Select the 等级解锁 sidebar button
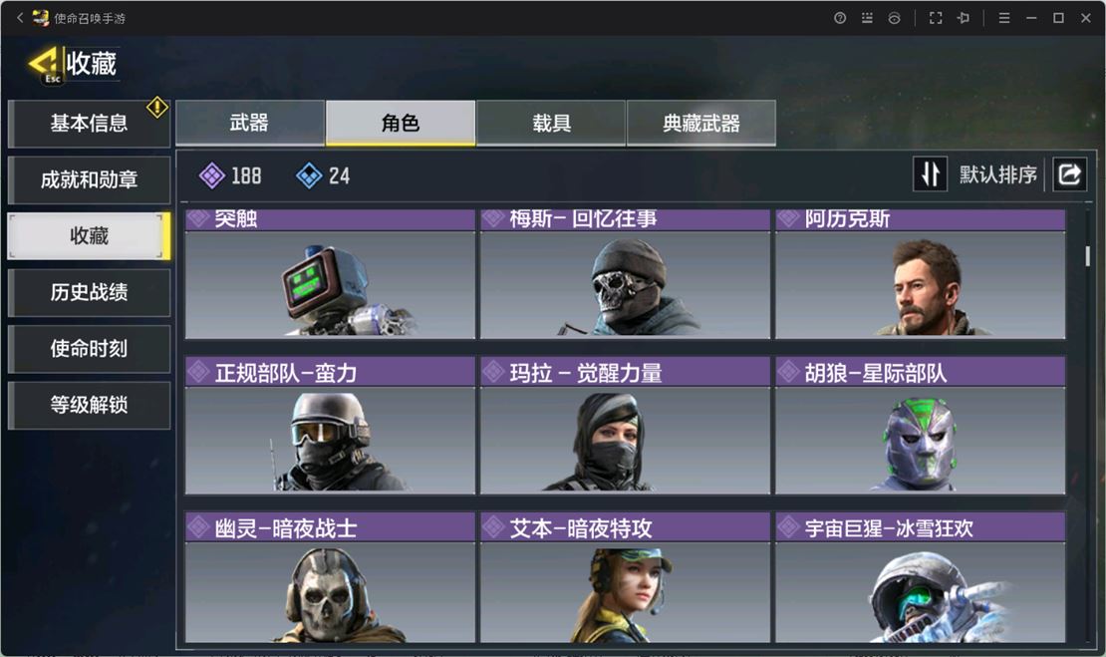1106x657 pixels. [89, 405]
